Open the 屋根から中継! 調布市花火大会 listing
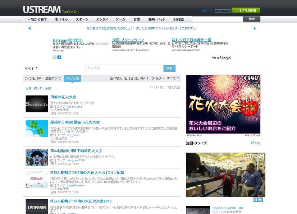Viewport: 297px width, 214px height. [x=75, y=122]
